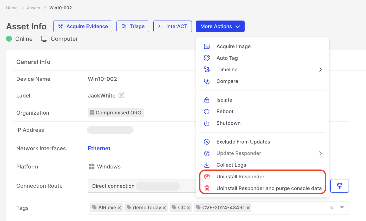Click the Shutdown power icon

pos(207,123)
